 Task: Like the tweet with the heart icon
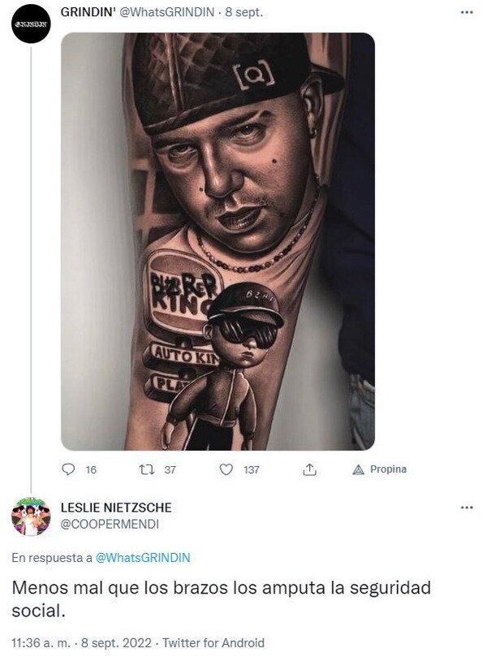[226, 469]
